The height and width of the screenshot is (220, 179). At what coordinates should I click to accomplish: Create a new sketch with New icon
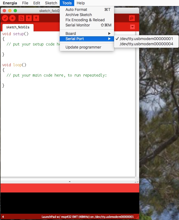tap(21, 18)
